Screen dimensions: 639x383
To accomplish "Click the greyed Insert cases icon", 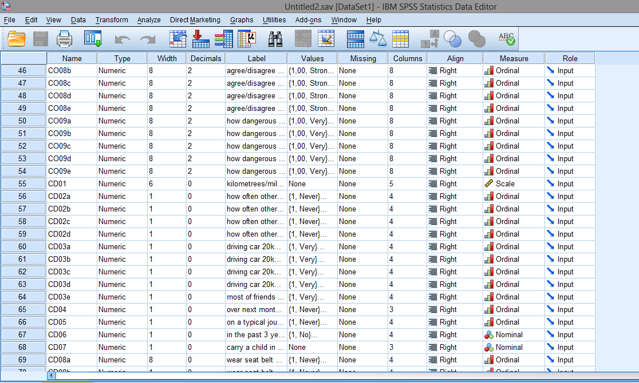I will tap(303, 39).
